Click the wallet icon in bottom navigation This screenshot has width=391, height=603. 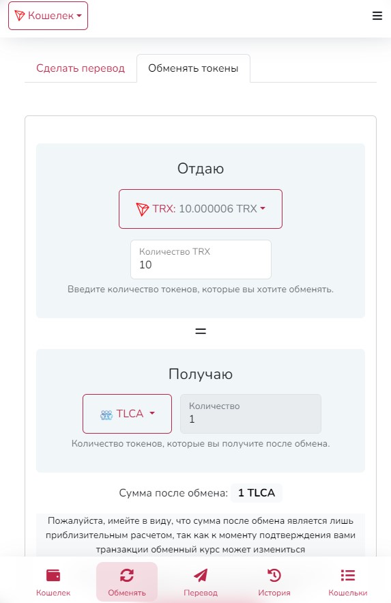click(x=53, y=575)
